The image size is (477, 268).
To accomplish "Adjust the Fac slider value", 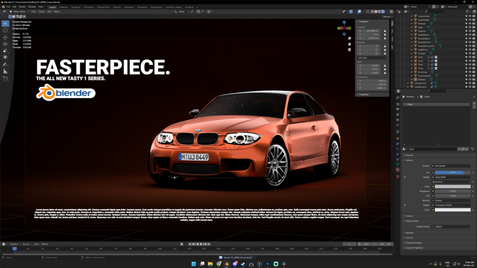I will point(452,173).
